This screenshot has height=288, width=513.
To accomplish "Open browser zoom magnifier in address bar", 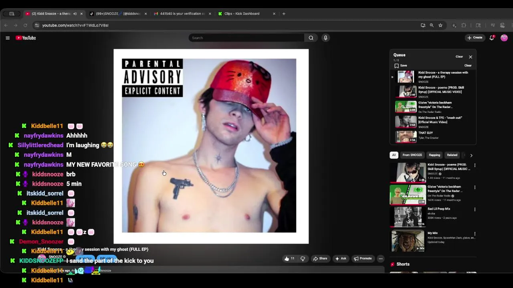I will click(x=432, y=25).
